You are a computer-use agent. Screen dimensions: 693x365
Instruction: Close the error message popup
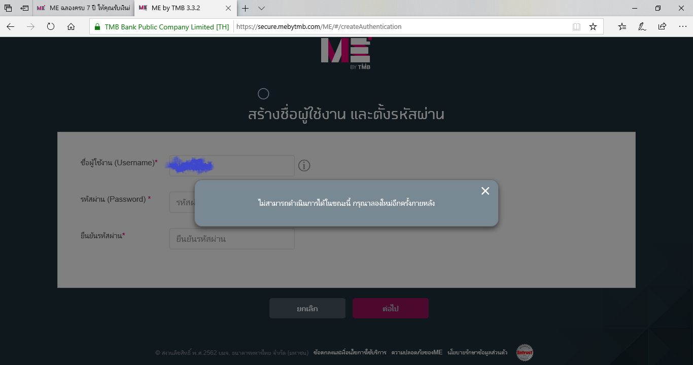(x=486, y=191)
